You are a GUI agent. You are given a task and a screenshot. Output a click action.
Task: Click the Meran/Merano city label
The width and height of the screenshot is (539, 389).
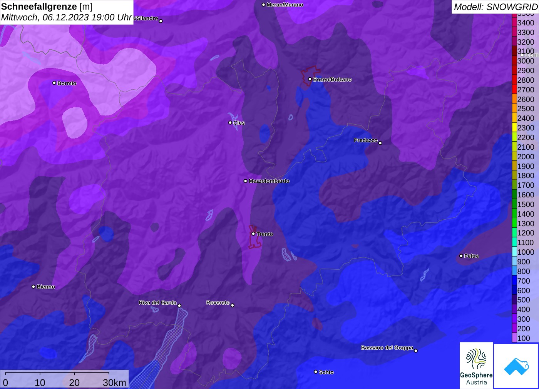point(285,5)
